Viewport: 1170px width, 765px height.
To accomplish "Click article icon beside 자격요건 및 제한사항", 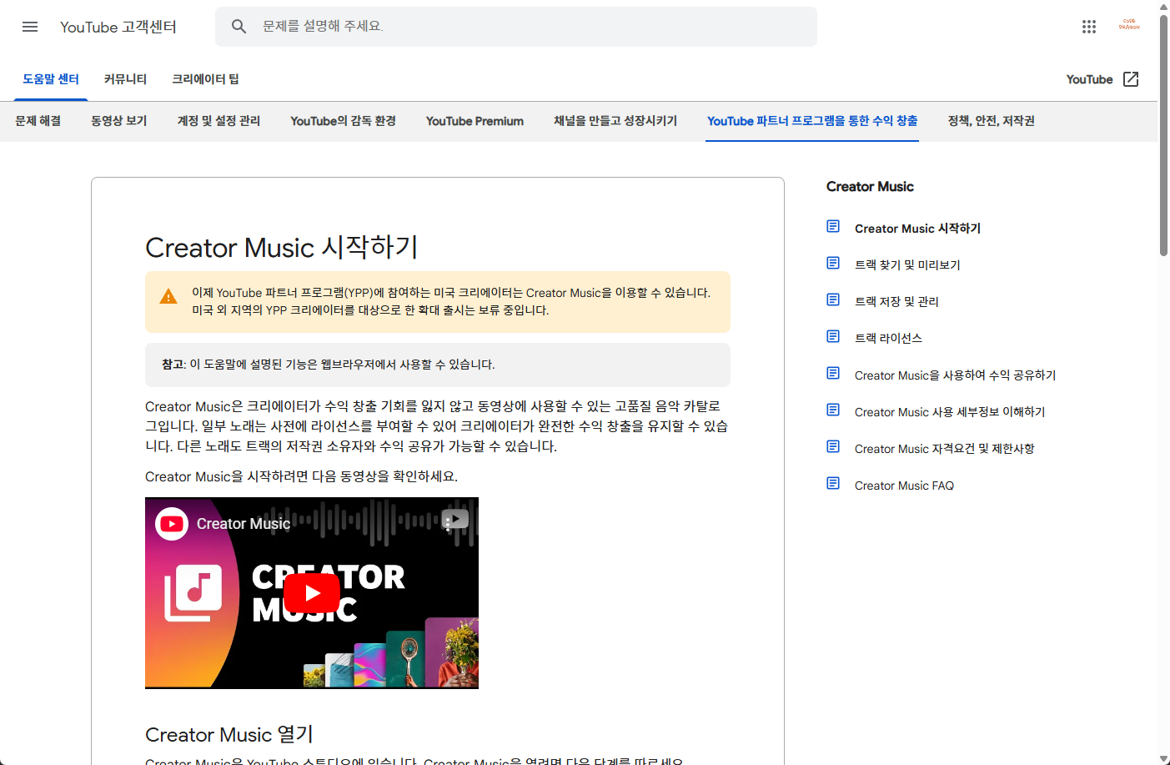I will coord(833,446).
